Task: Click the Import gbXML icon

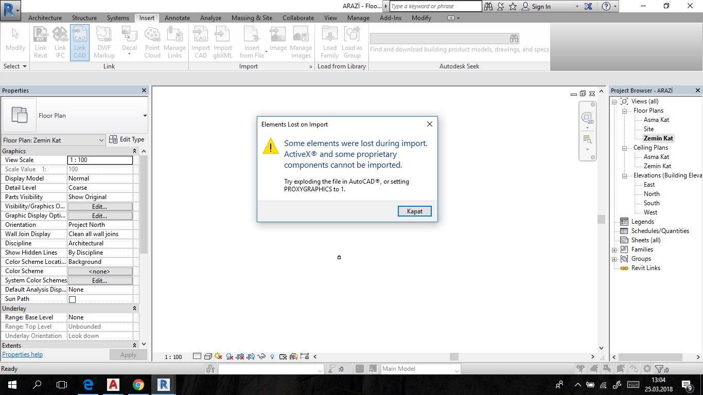Action: coord(223,42)
